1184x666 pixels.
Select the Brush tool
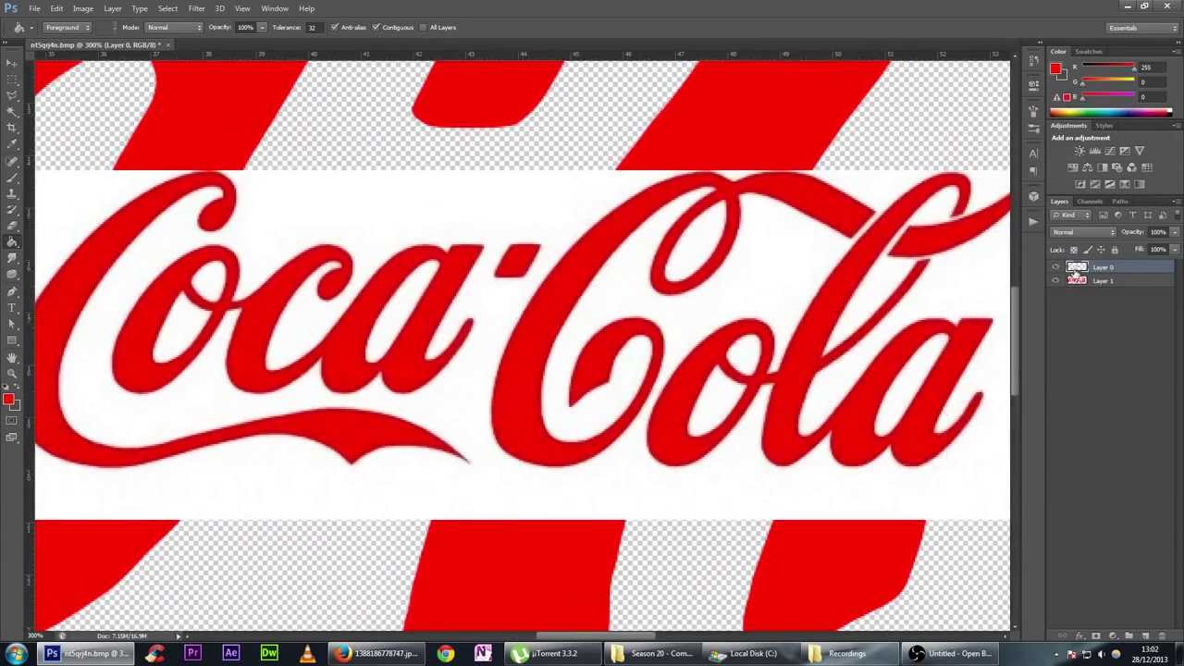click(x=11, y=178)
